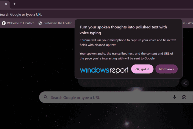Click the voice typing dialog heading
The height and width of the screenshot is (129, 193).
[123, 30]
